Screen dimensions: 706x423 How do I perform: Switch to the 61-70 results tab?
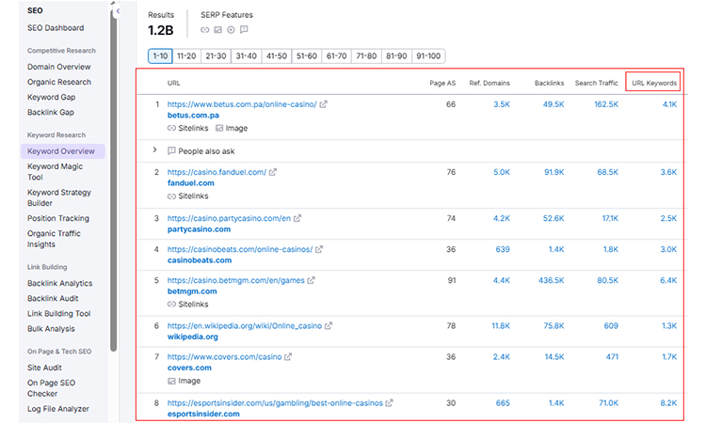pos(336,56)
